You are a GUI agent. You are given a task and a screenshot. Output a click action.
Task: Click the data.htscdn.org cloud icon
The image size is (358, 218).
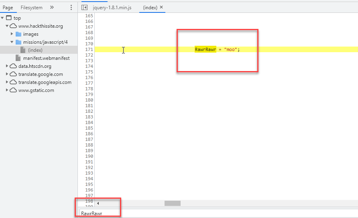[x=13, y=66]
